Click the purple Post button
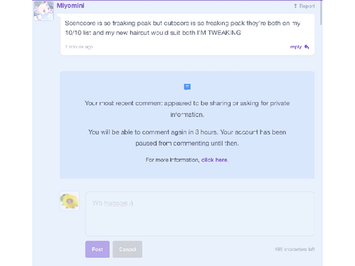This screenshot has width=355, height=266. click(98, 249)
